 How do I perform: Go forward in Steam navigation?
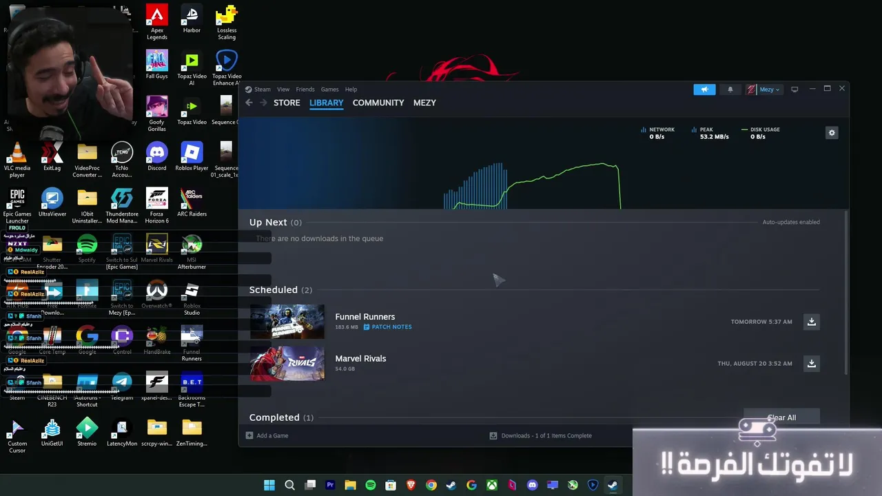tap(263, 103)
